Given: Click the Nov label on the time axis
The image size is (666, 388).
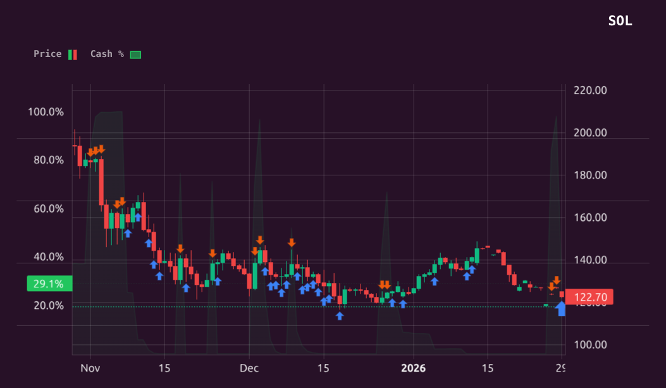Looking at the screenshot, I should 91,368.
